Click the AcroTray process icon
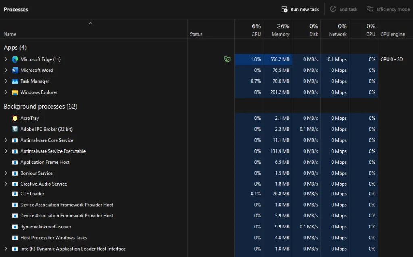 [x=15, y=118]
